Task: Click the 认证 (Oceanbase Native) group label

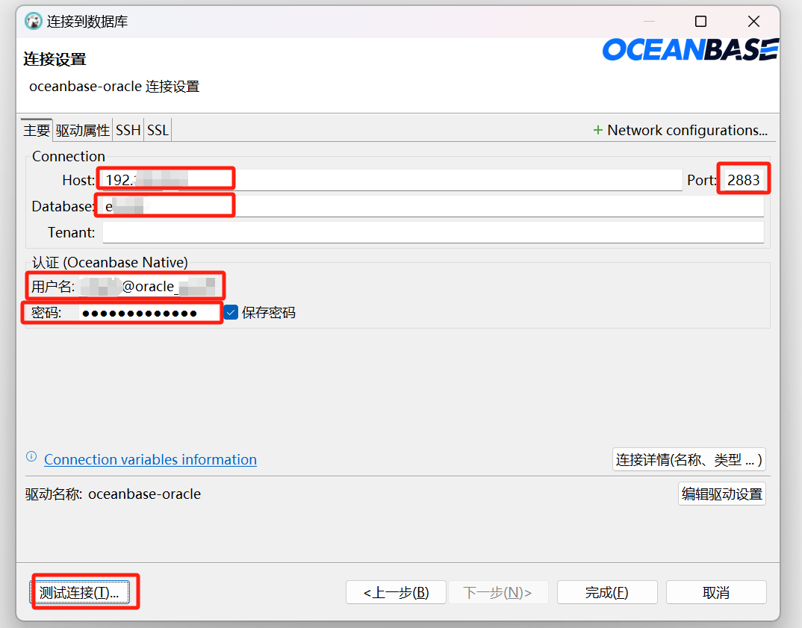Action: (110, 262)
